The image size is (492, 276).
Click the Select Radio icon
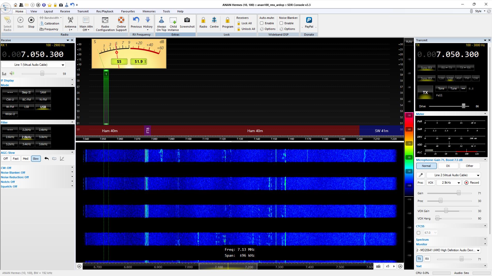[x=7, y=23]
